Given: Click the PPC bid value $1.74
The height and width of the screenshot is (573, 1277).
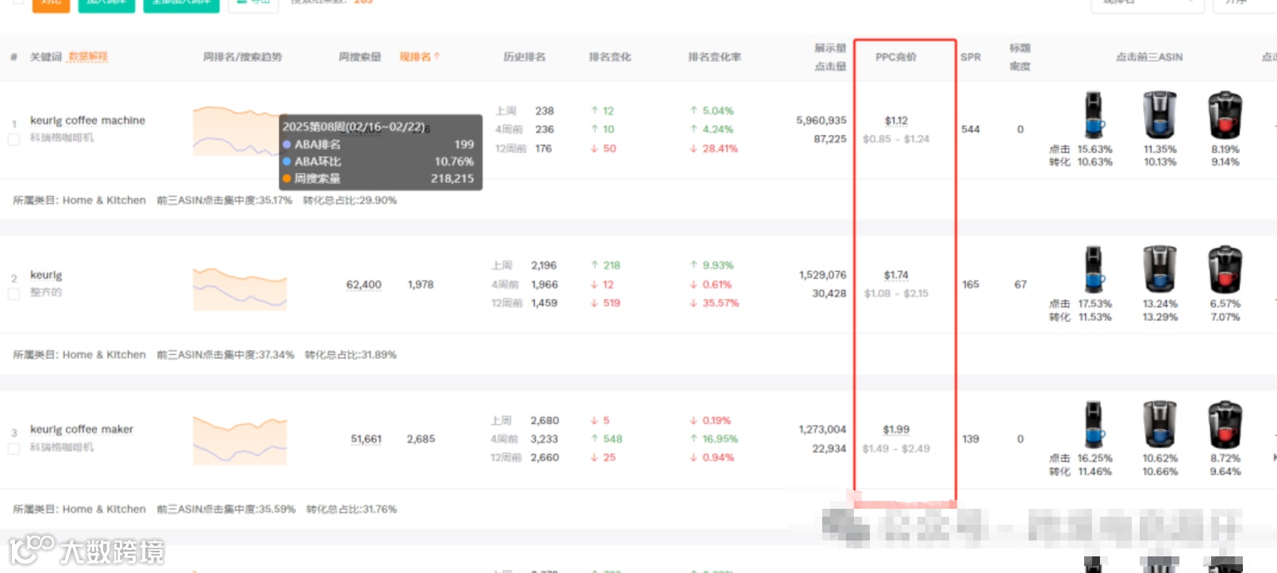Looking at the screenshot, I should point(896,275).
